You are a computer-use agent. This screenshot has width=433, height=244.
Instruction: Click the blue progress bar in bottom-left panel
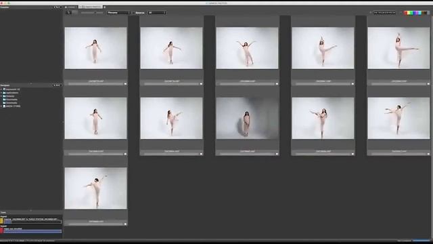[x=32, y=232]
